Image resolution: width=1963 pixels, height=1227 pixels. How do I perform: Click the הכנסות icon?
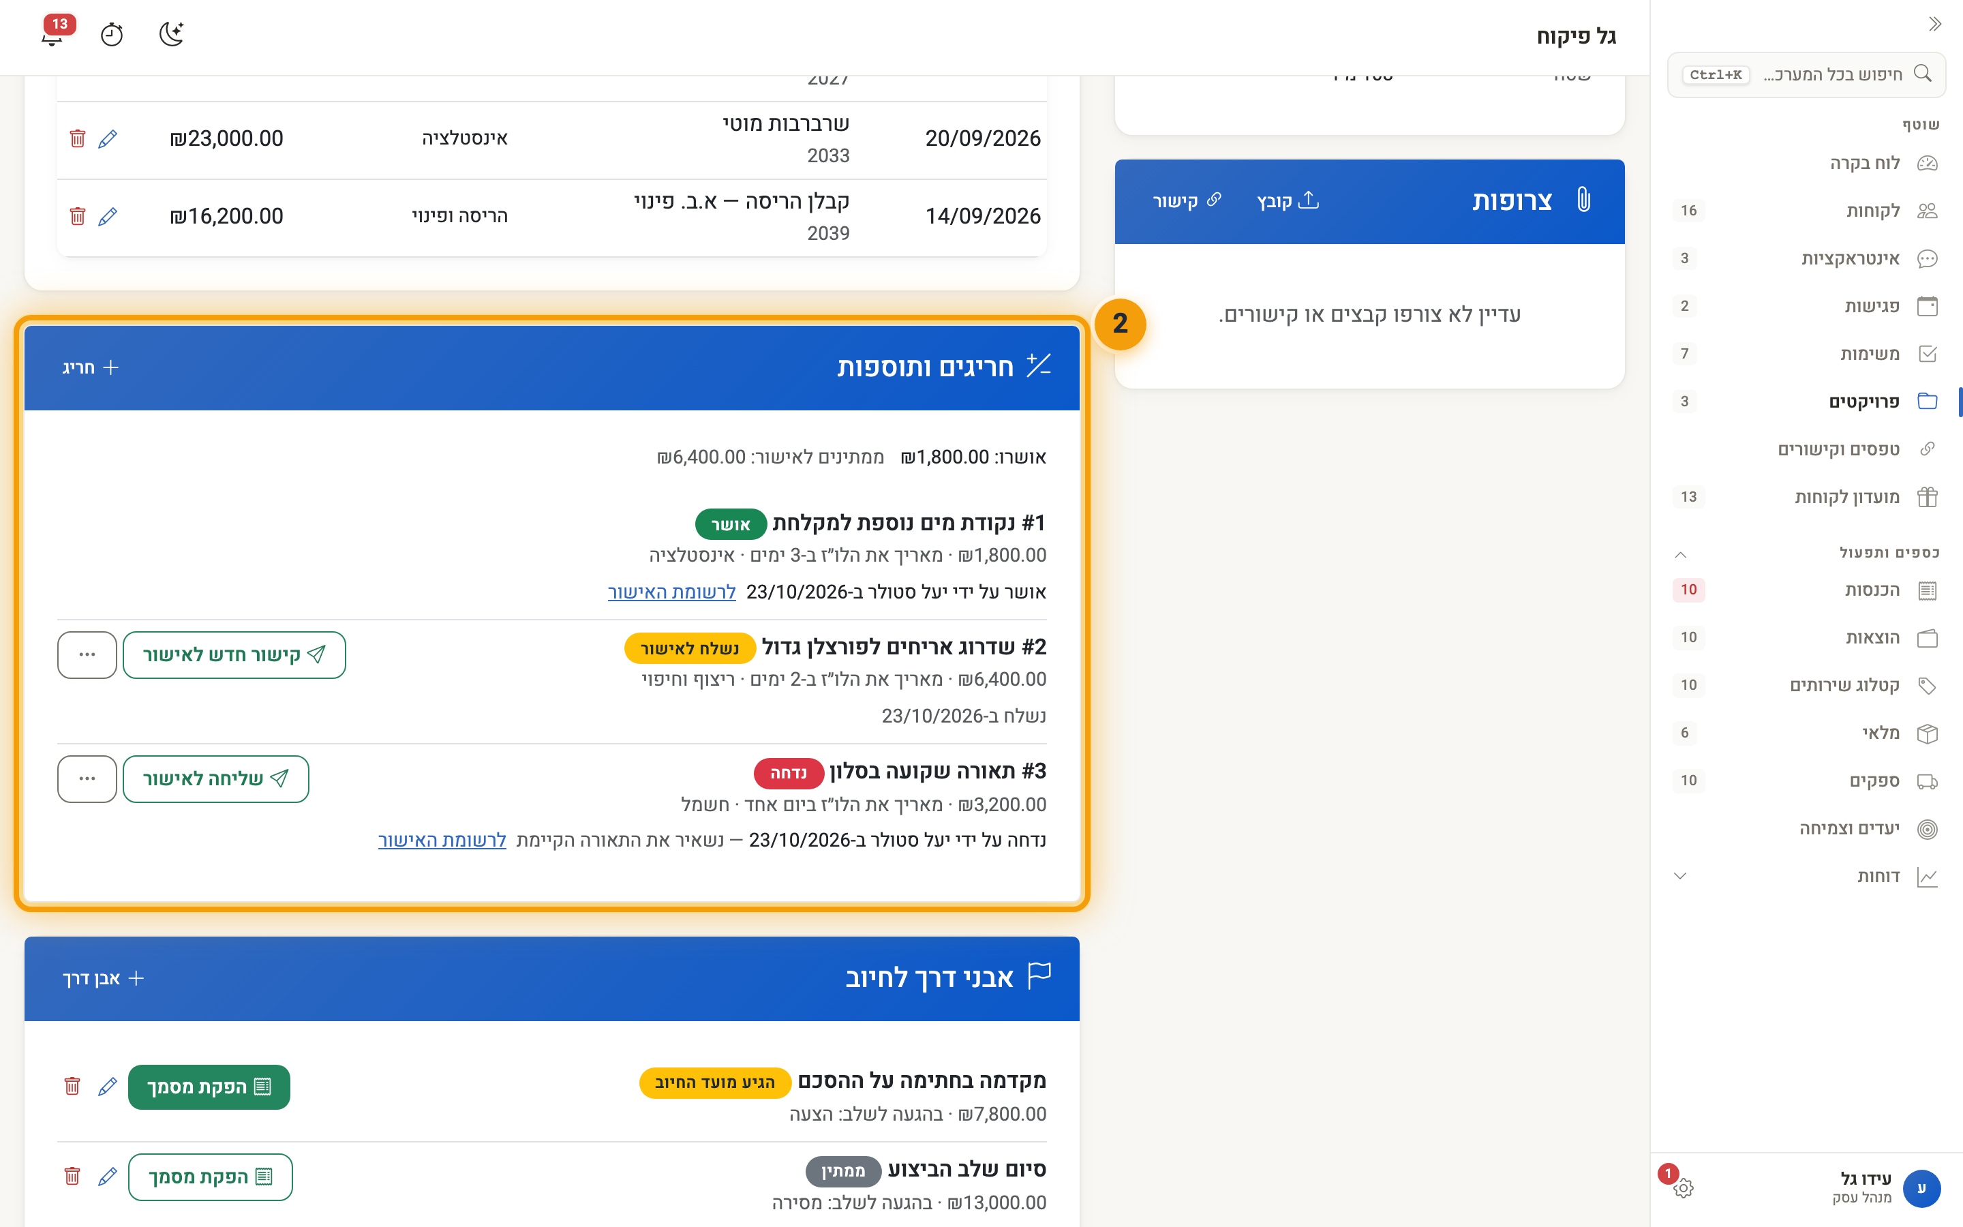pos(1928,591)
